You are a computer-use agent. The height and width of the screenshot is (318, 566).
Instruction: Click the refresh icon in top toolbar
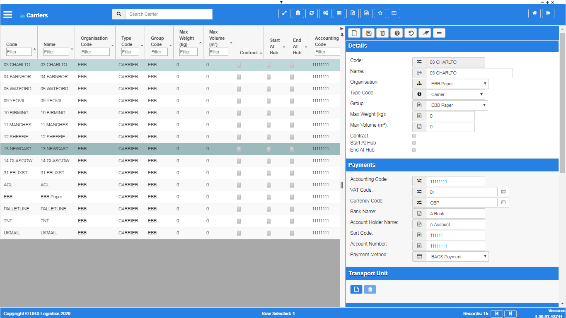point(311,13)
